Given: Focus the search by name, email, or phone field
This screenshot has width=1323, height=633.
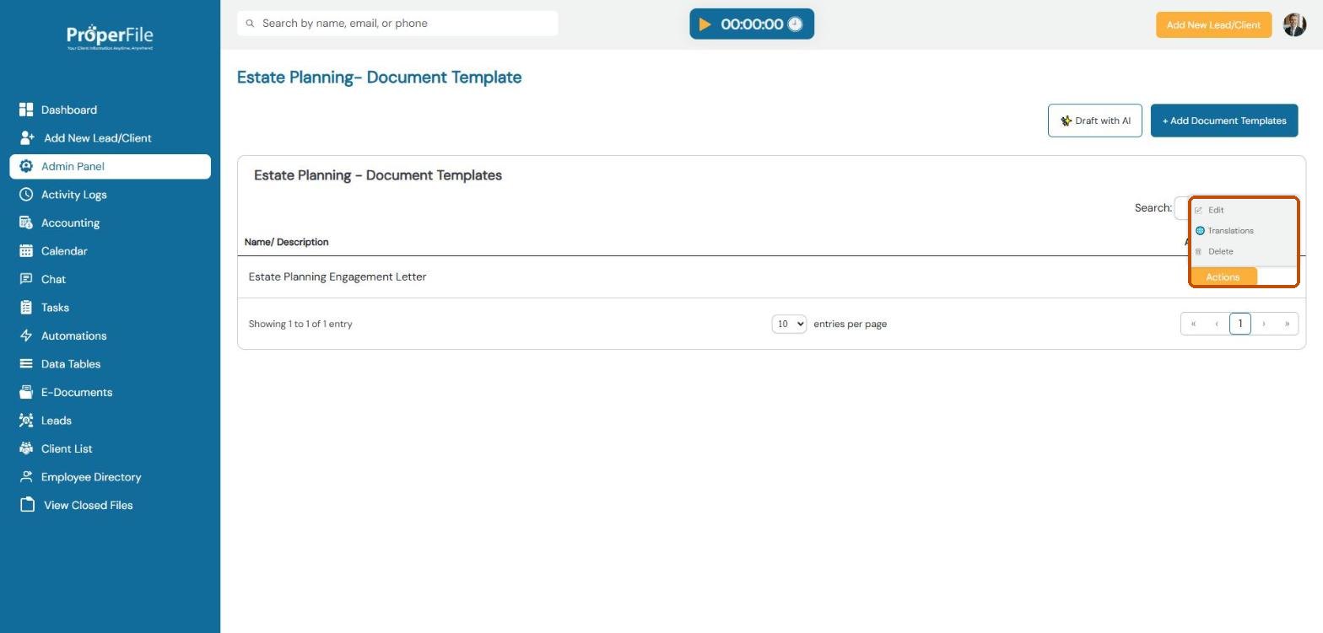Looking at the screenshot, I should tap(397, 24).
